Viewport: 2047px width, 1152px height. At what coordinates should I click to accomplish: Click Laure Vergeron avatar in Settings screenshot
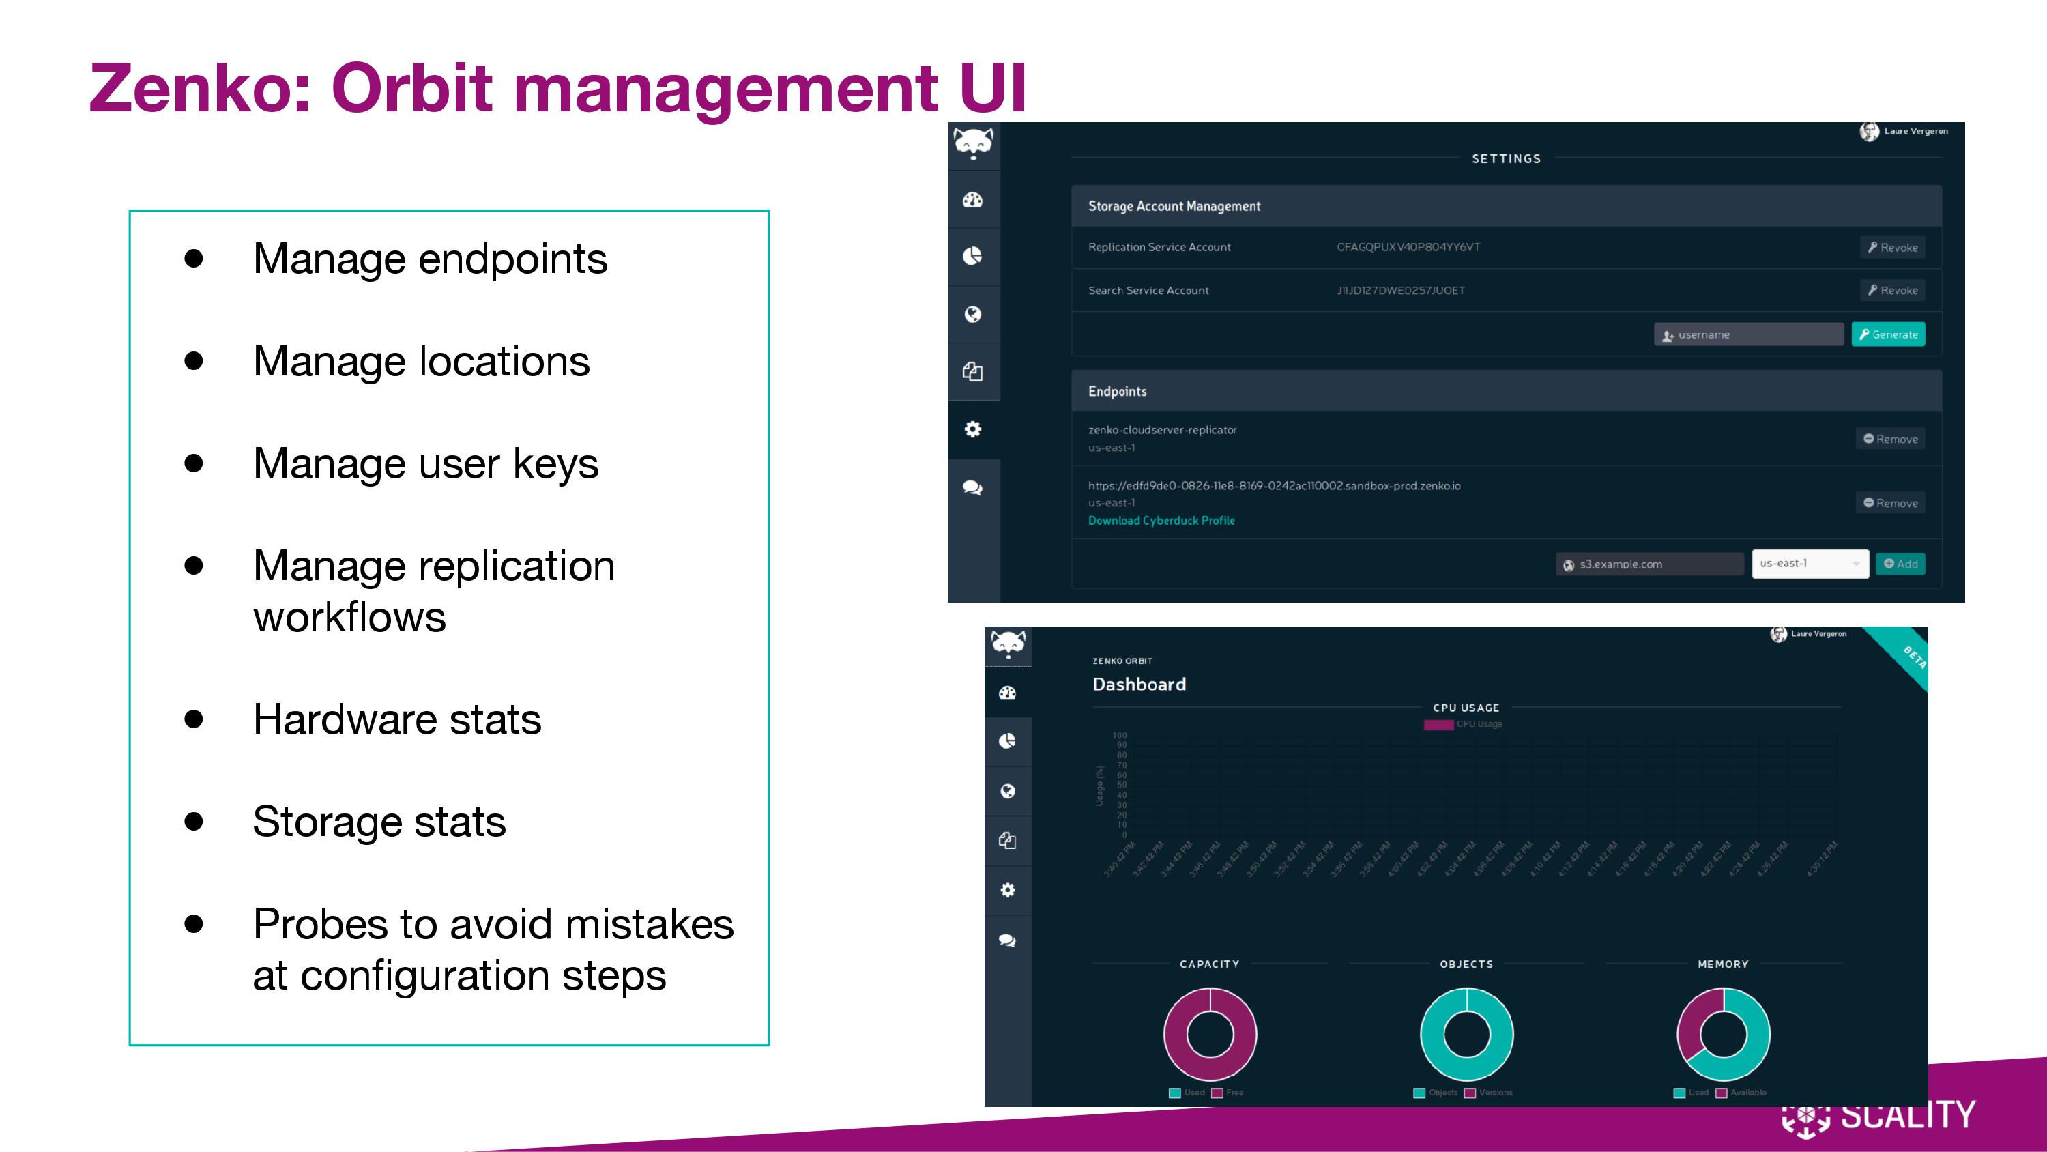[x=1869, y=131]
